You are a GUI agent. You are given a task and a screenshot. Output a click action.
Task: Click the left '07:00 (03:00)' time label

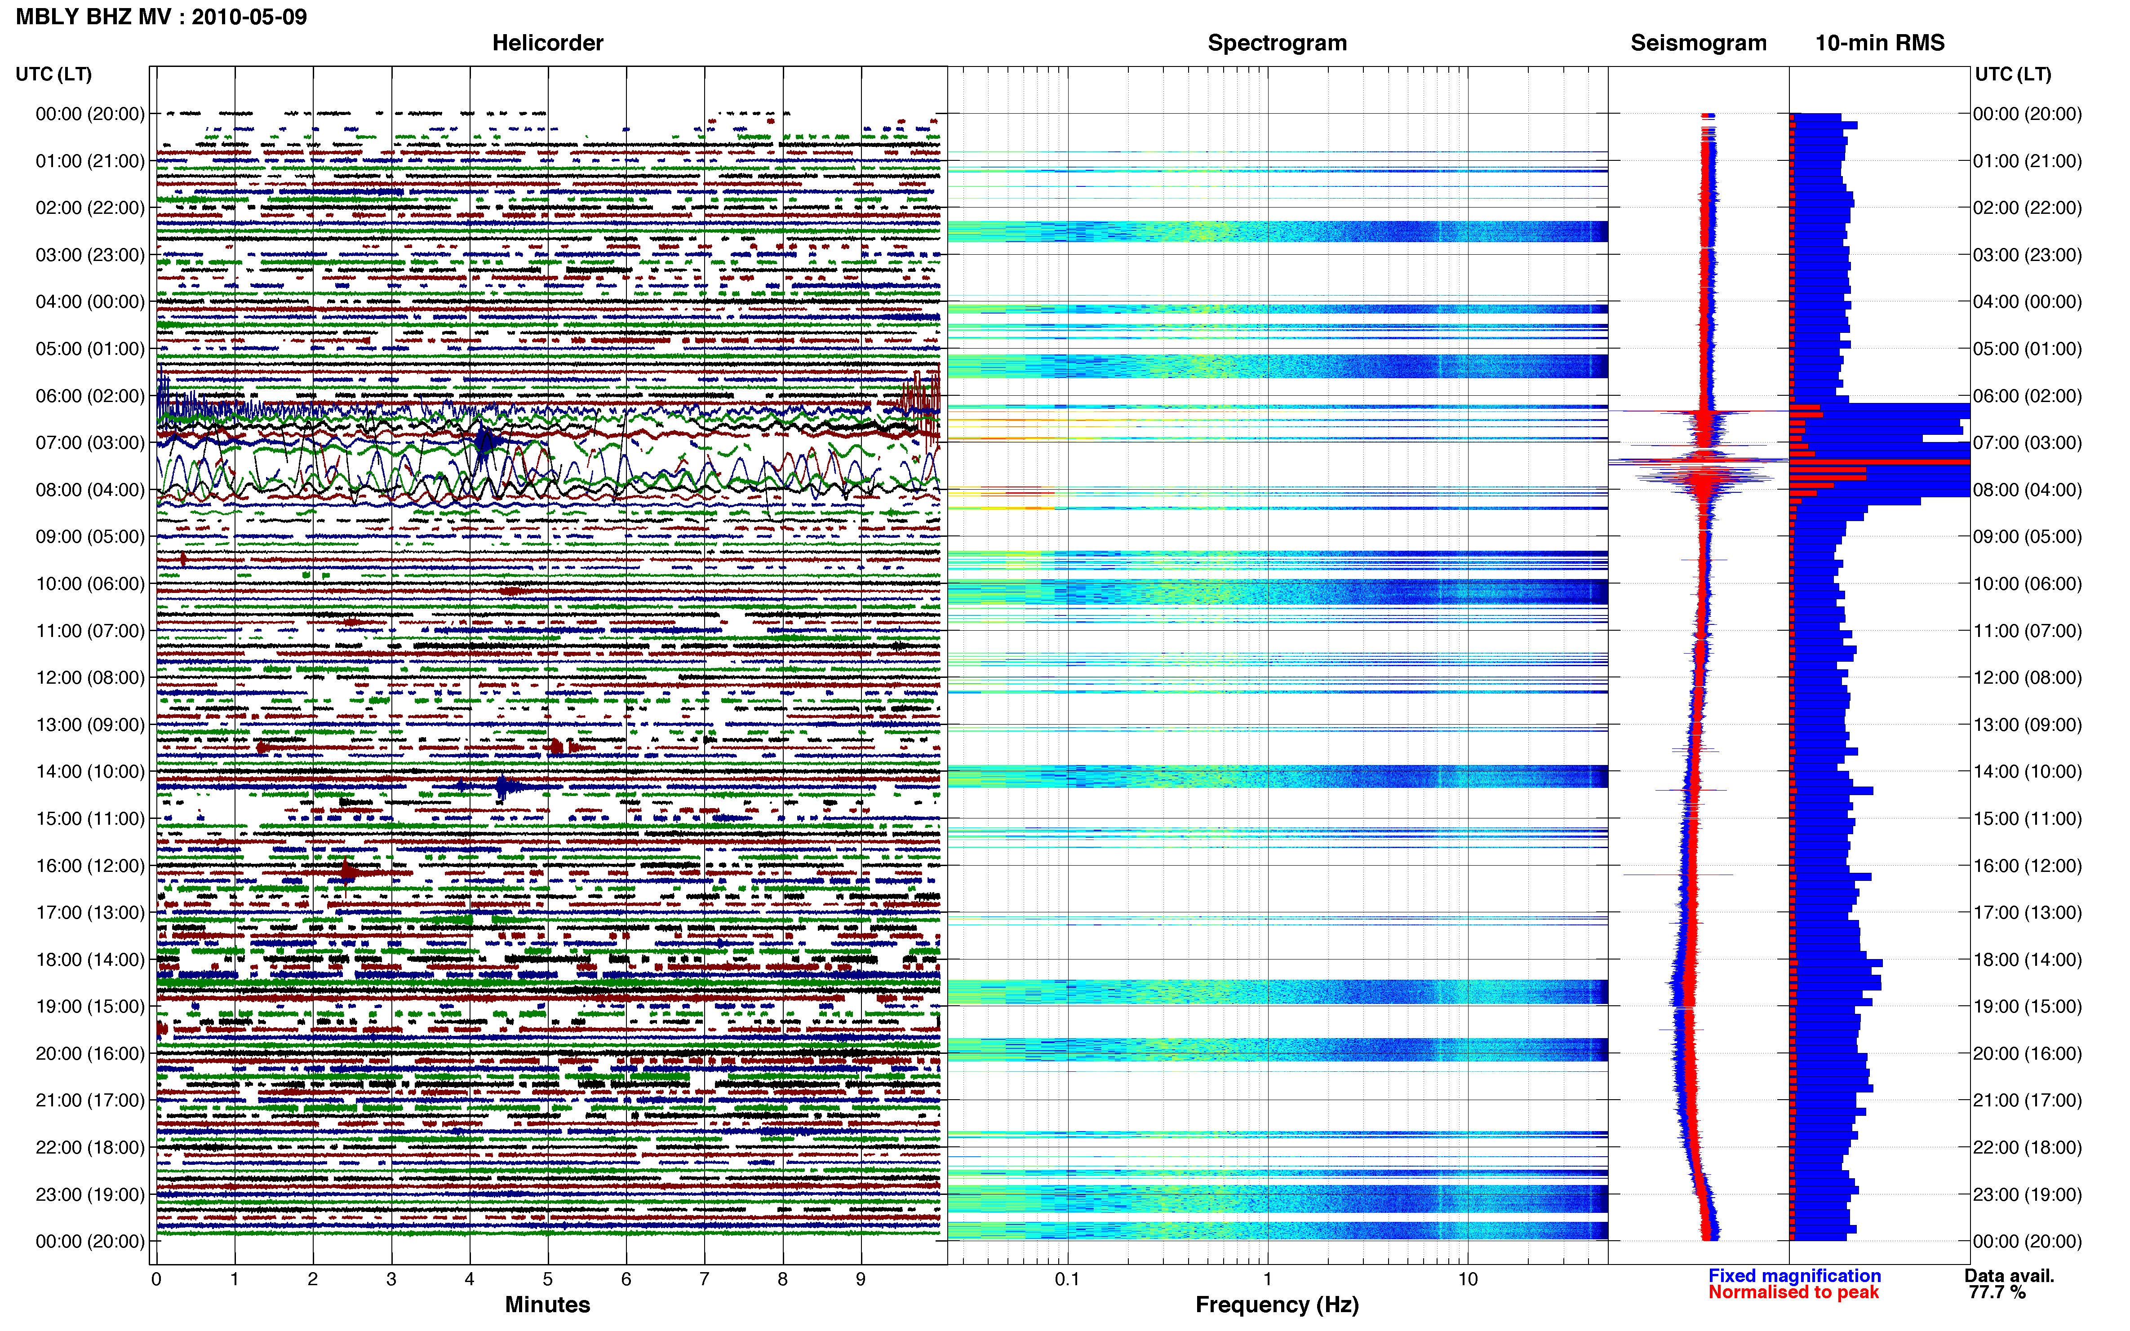click(90, 443)
